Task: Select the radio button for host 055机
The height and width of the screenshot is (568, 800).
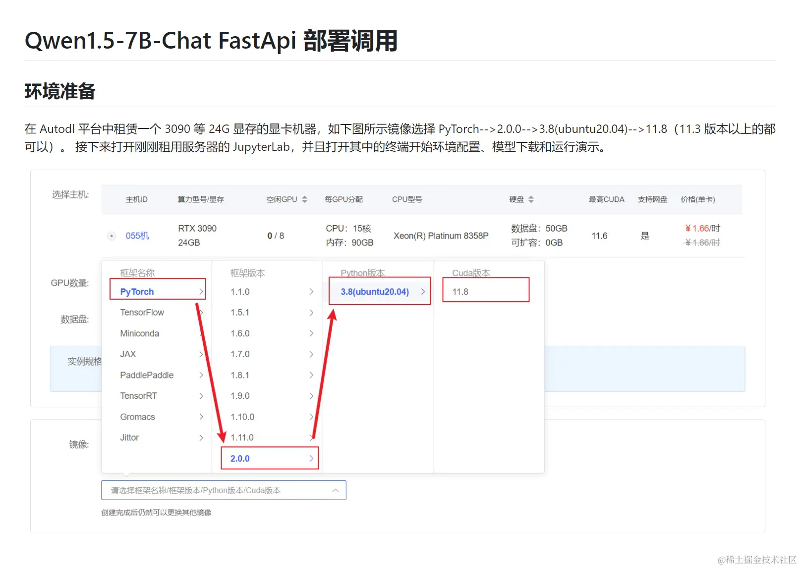Action: [x=112, y=236]
